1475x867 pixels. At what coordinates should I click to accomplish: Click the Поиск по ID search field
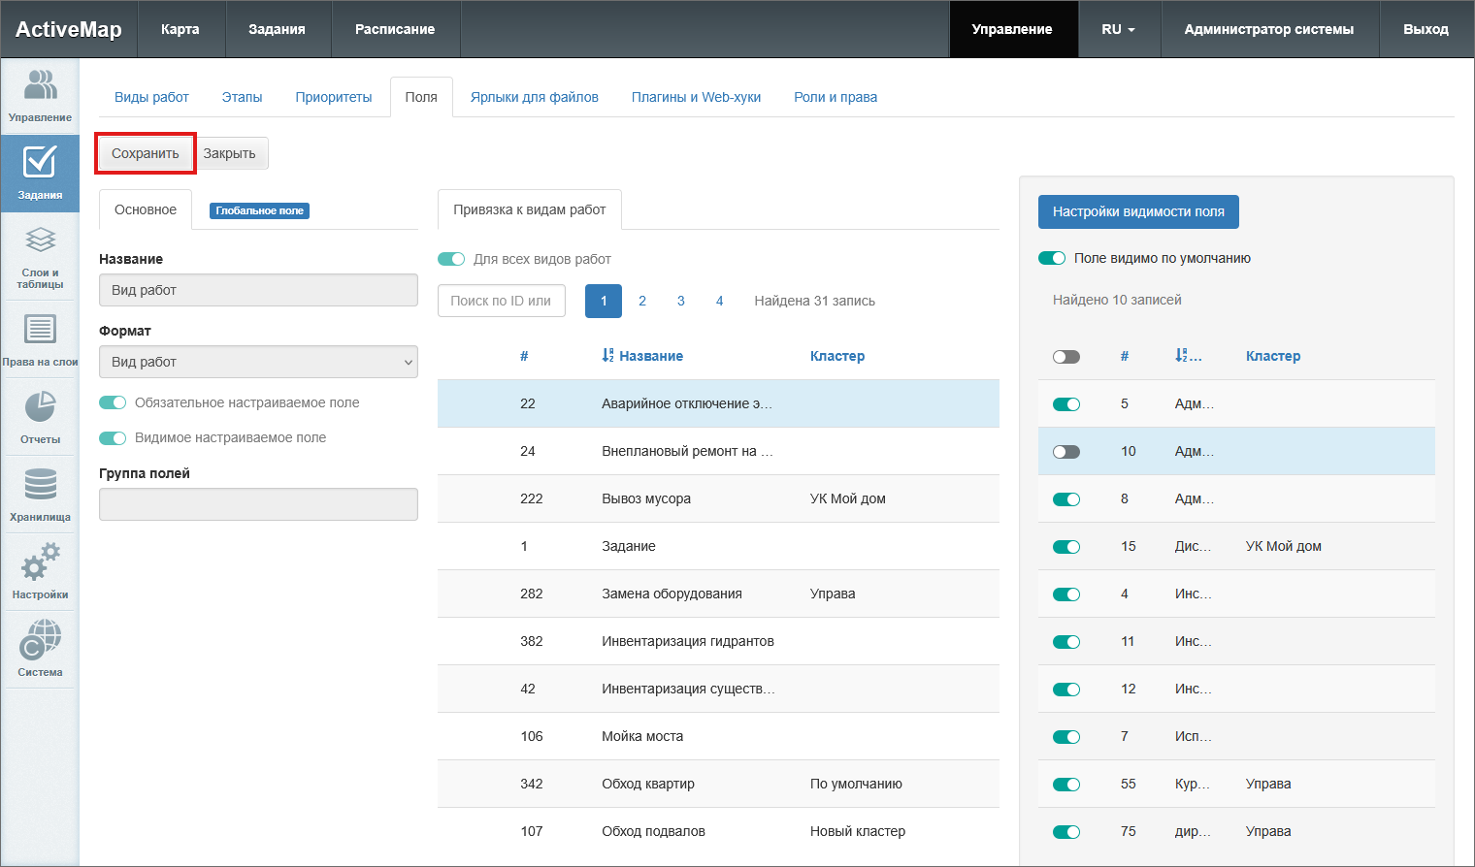point(501,301)
